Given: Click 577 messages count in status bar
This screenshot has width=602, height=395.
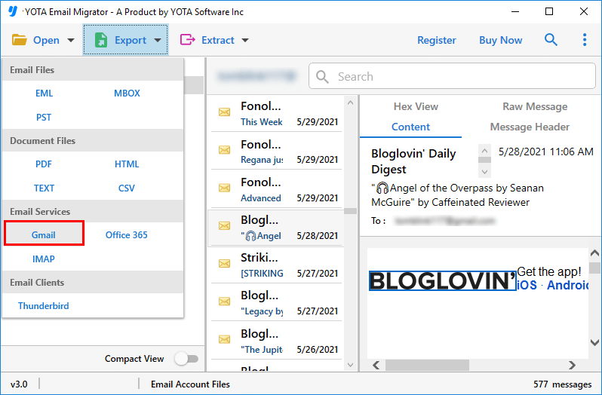Looking at the screenshot, I should click(x=562, y=384).
